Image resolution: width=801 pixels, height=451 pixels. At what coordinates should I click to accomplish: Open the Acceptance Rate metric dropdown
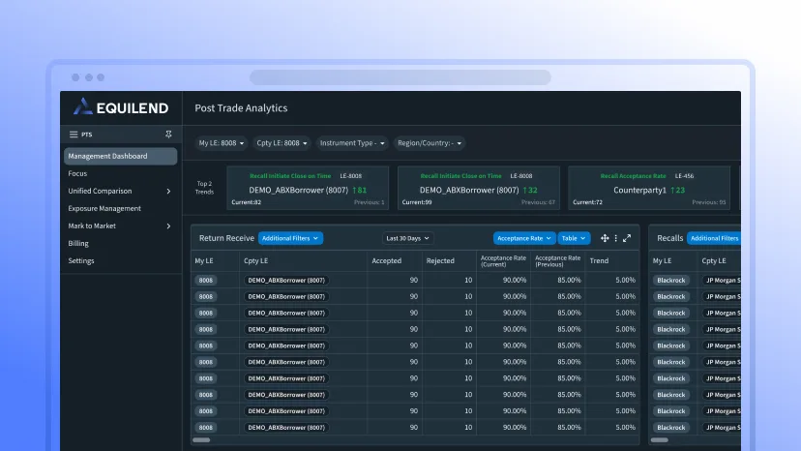pyautogui.click(x=524, y=238)
